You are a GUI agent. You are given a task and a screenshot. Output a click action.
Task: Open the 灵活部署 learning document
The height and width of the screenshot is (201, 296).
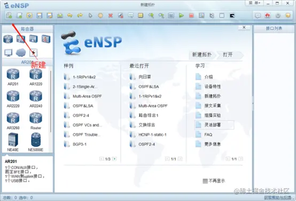point(214,125)
